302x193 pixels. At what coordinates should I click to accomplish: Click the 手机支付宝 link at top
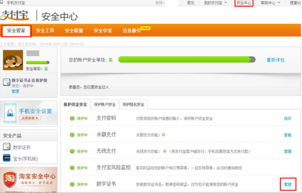coord(16,3)
